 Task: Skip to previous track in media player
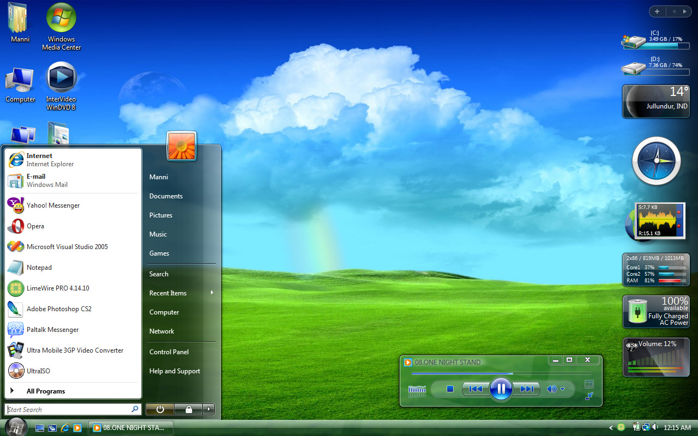[x=476, y=389]
